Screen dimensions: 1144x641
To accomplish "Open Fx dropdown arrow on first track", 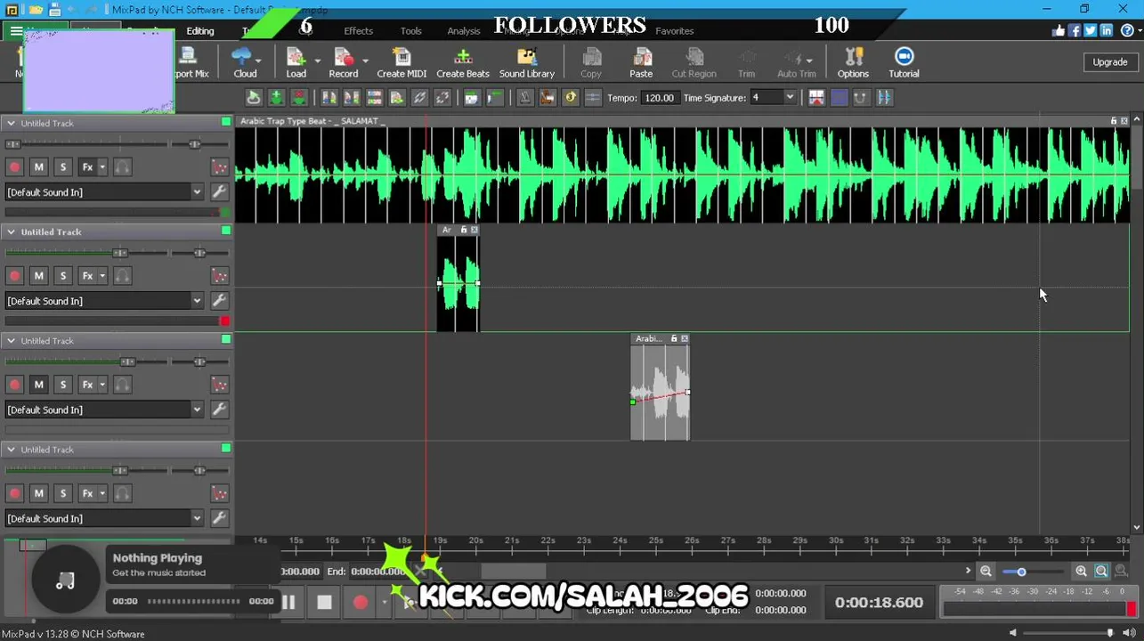I will (102, 167).
